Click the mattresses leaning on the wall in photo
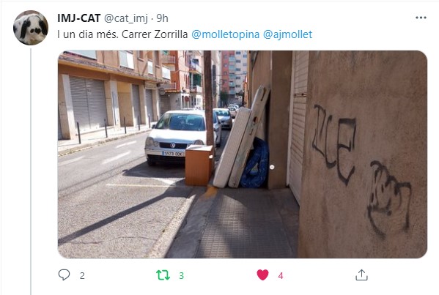This screenshot has width=439, height=295. click(242, 138)
